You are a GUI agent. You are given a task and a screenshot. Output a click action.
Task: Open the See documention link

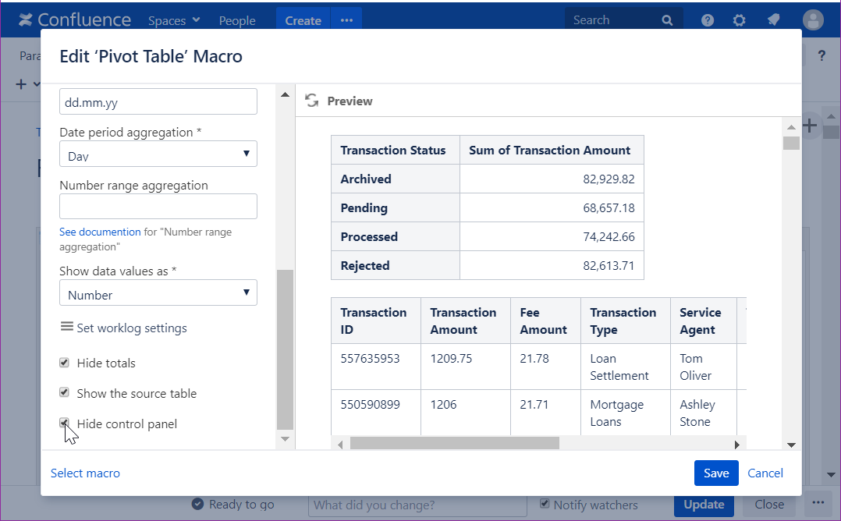coord(100,232)
